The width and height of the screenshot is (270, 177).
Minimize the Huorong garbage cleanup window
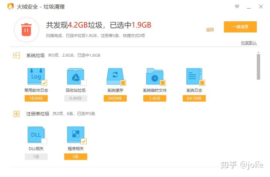pos(249,8)
